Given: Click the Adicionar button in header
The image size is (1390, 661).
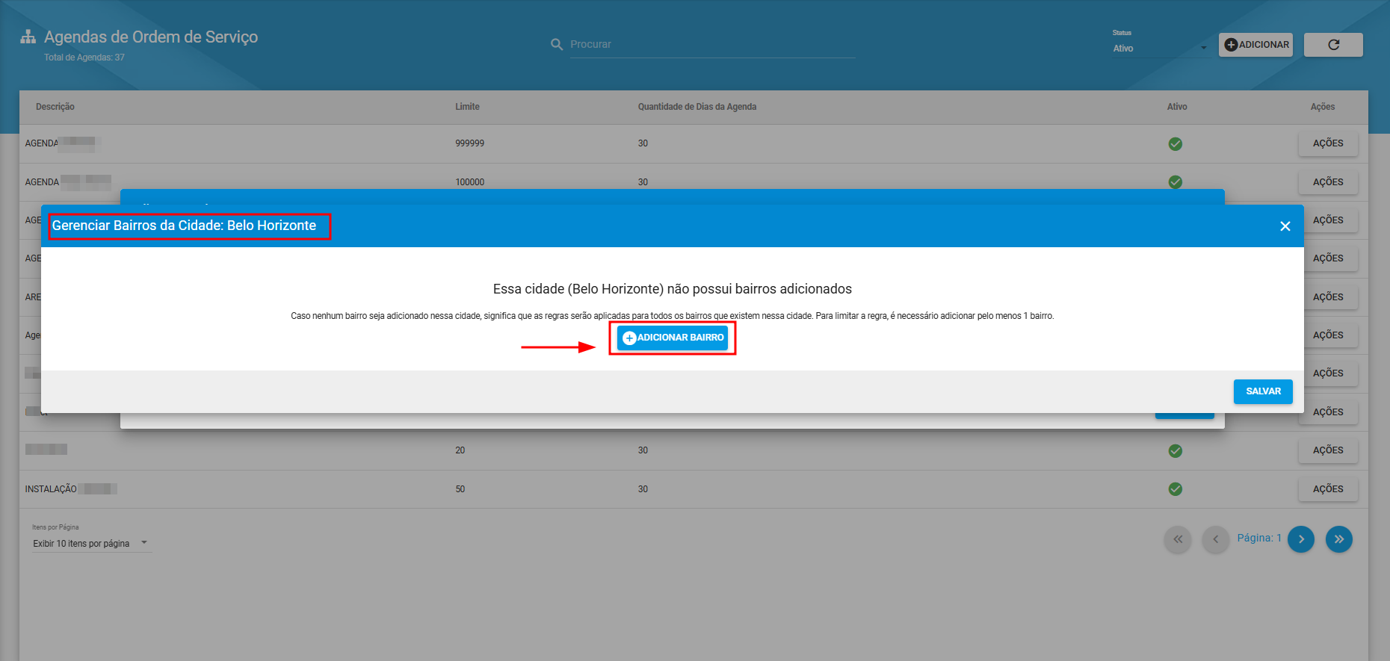Looking at the screenshot, I should (x=1255, y=45).
